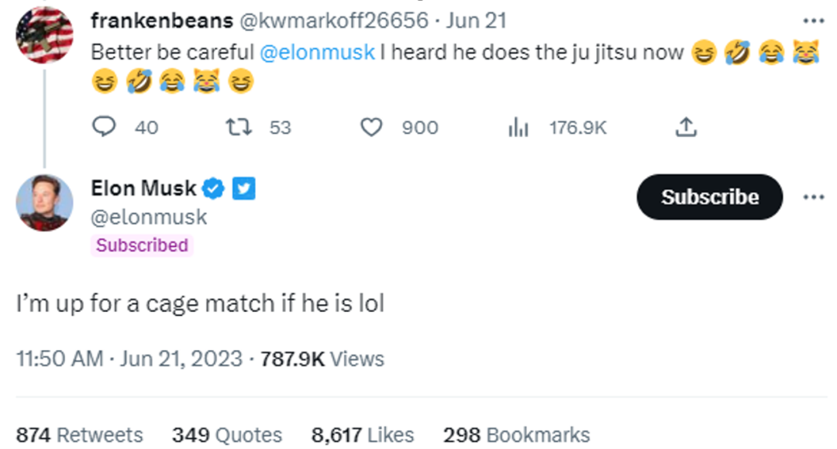Image resolution: width=837 pixels, height=449 pixels.
Task: Open Elon Musk's profile avatar
Action: click(x=44, y=203)
